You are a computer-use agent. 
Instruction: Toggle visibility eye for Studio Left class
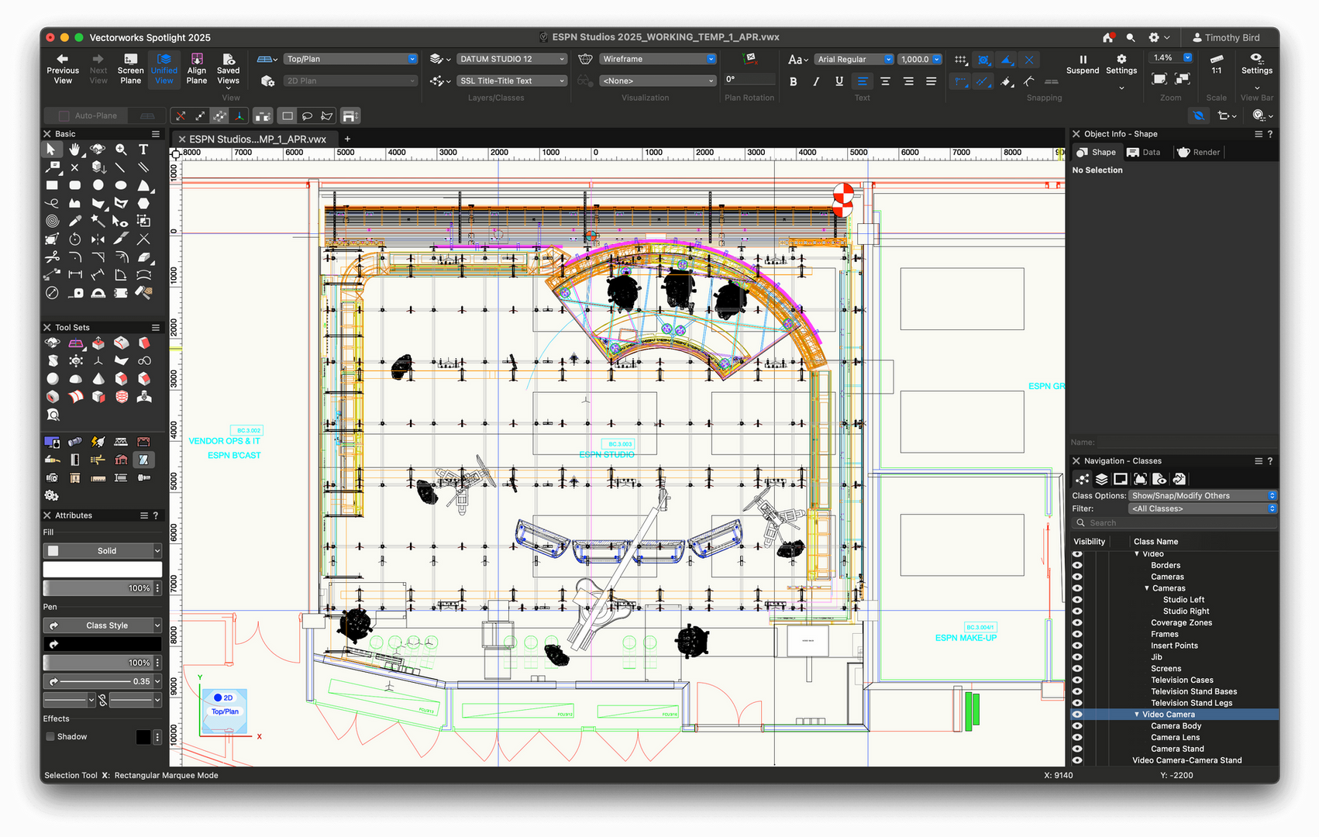coord(1077,600)
